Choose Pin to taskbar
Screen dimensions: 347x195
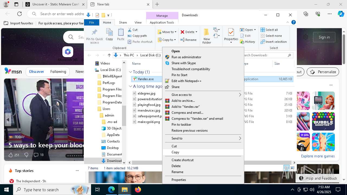coord(203,125)
